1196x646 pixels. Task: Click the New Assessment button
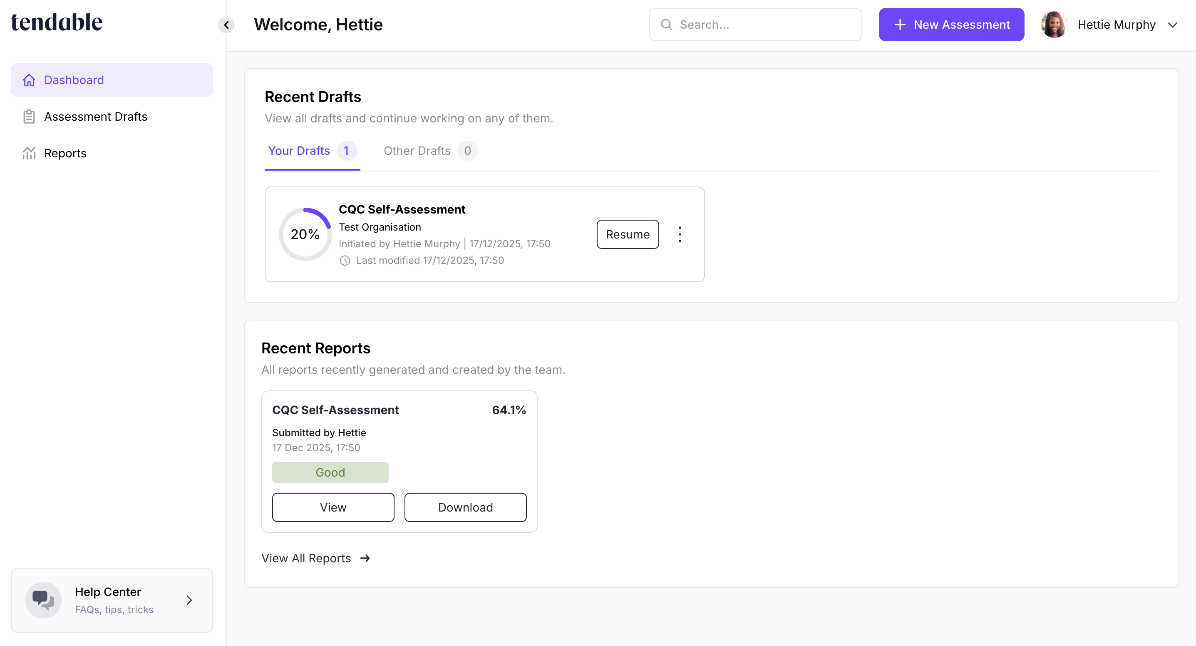[951, 25]
